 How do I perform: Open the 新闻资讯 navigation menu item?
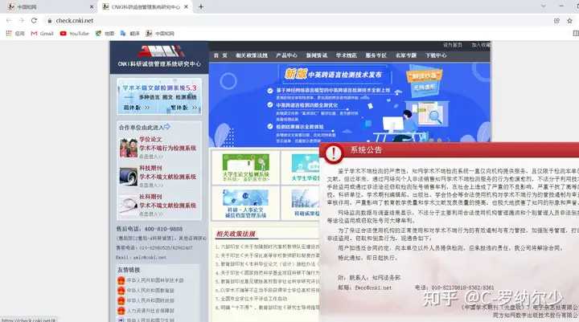click(317, 55)
